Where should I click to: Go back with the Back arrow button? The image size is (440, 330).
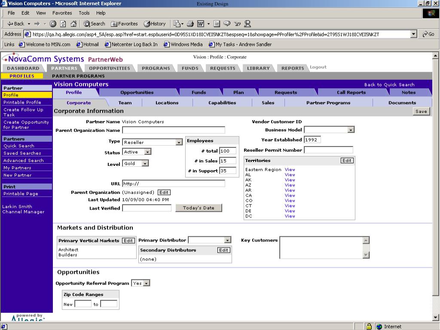(x=16, y=24)
